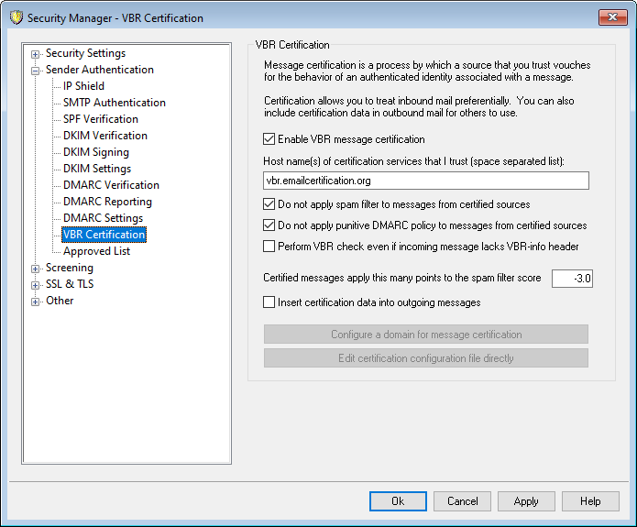637x527 pixels.
Task: Select IP Shield in the tree
Action: 83,86
